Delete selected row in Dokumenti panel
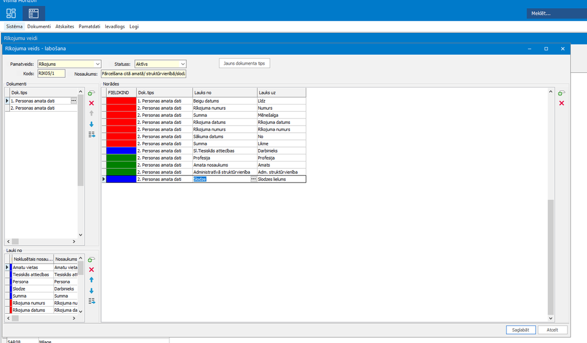Image resolution: width=587 pixels, height=343 pixels. 91,103
